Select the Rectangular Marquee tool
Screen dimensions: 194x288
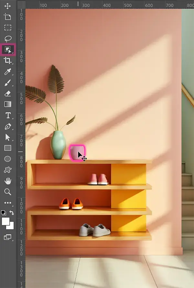tap(8, 28)
